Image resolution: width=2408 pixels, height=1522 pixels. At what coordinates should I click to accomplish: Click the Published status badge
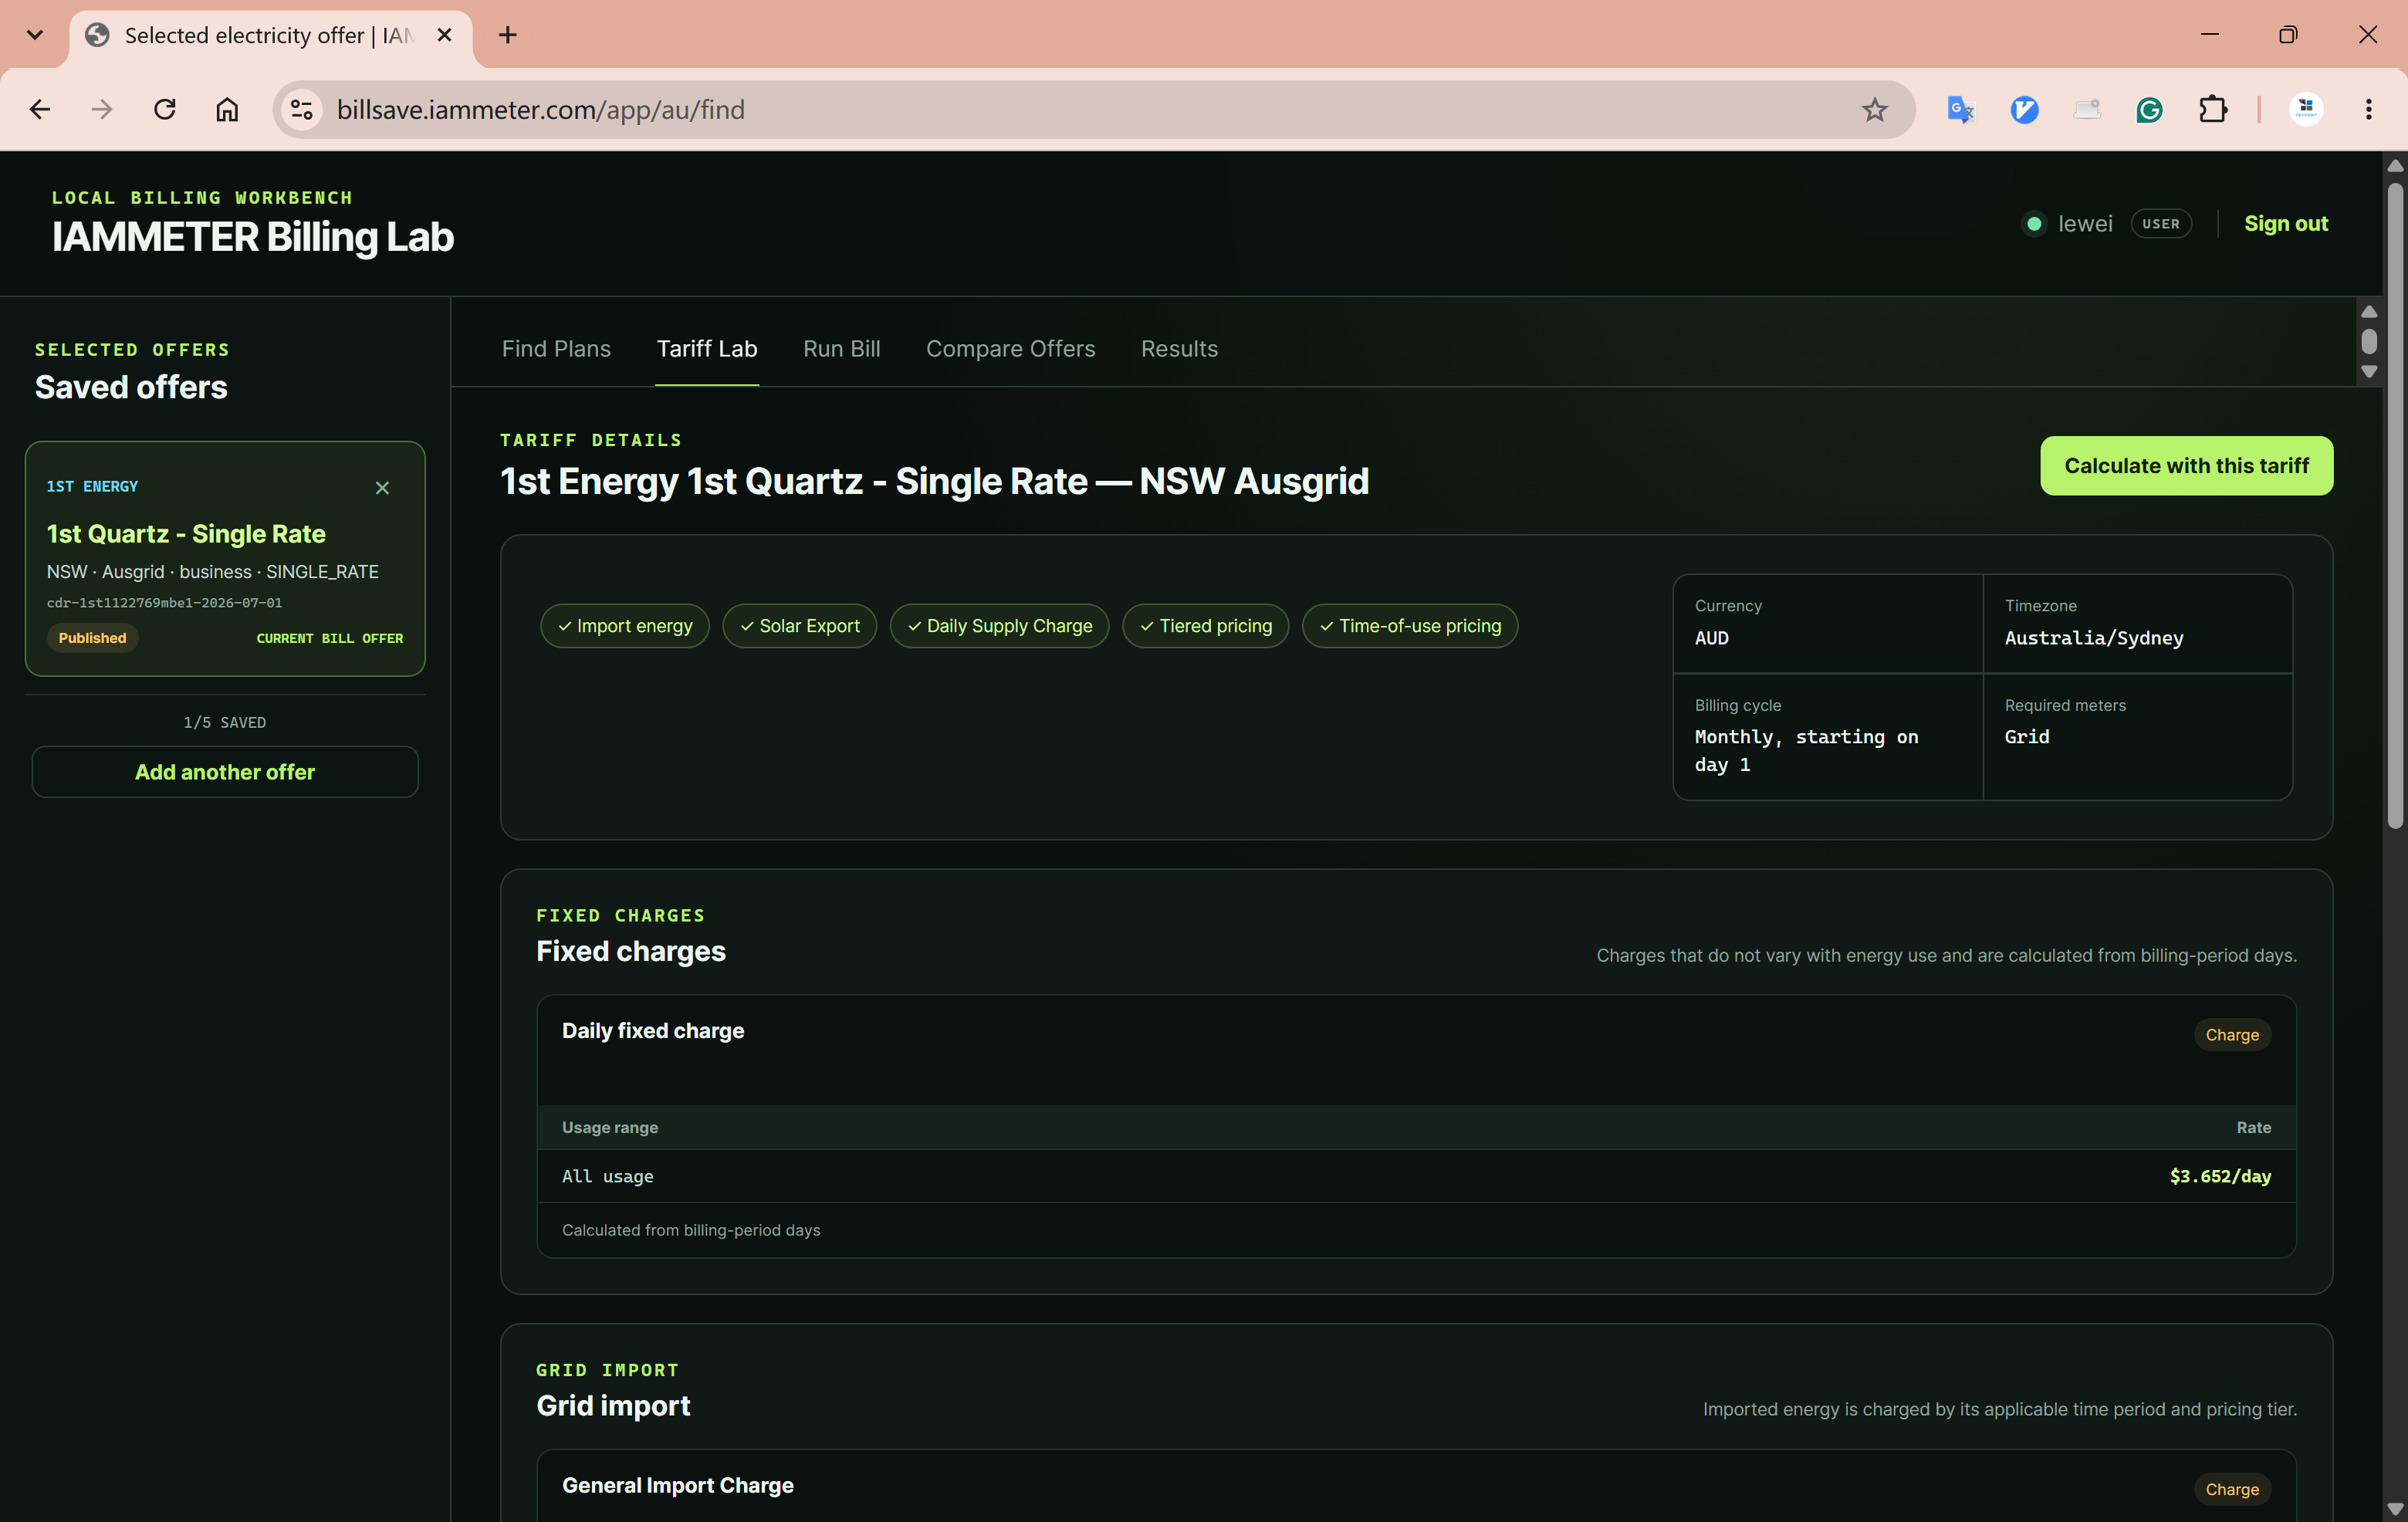(92, 638)
